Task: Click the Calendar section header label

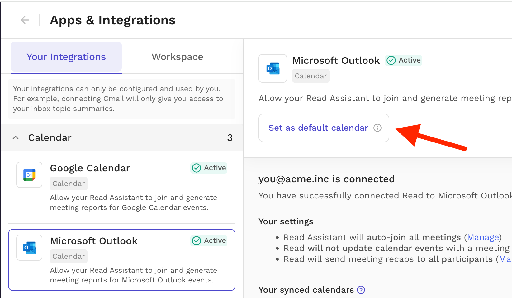Action: click(x=50, y=137)
